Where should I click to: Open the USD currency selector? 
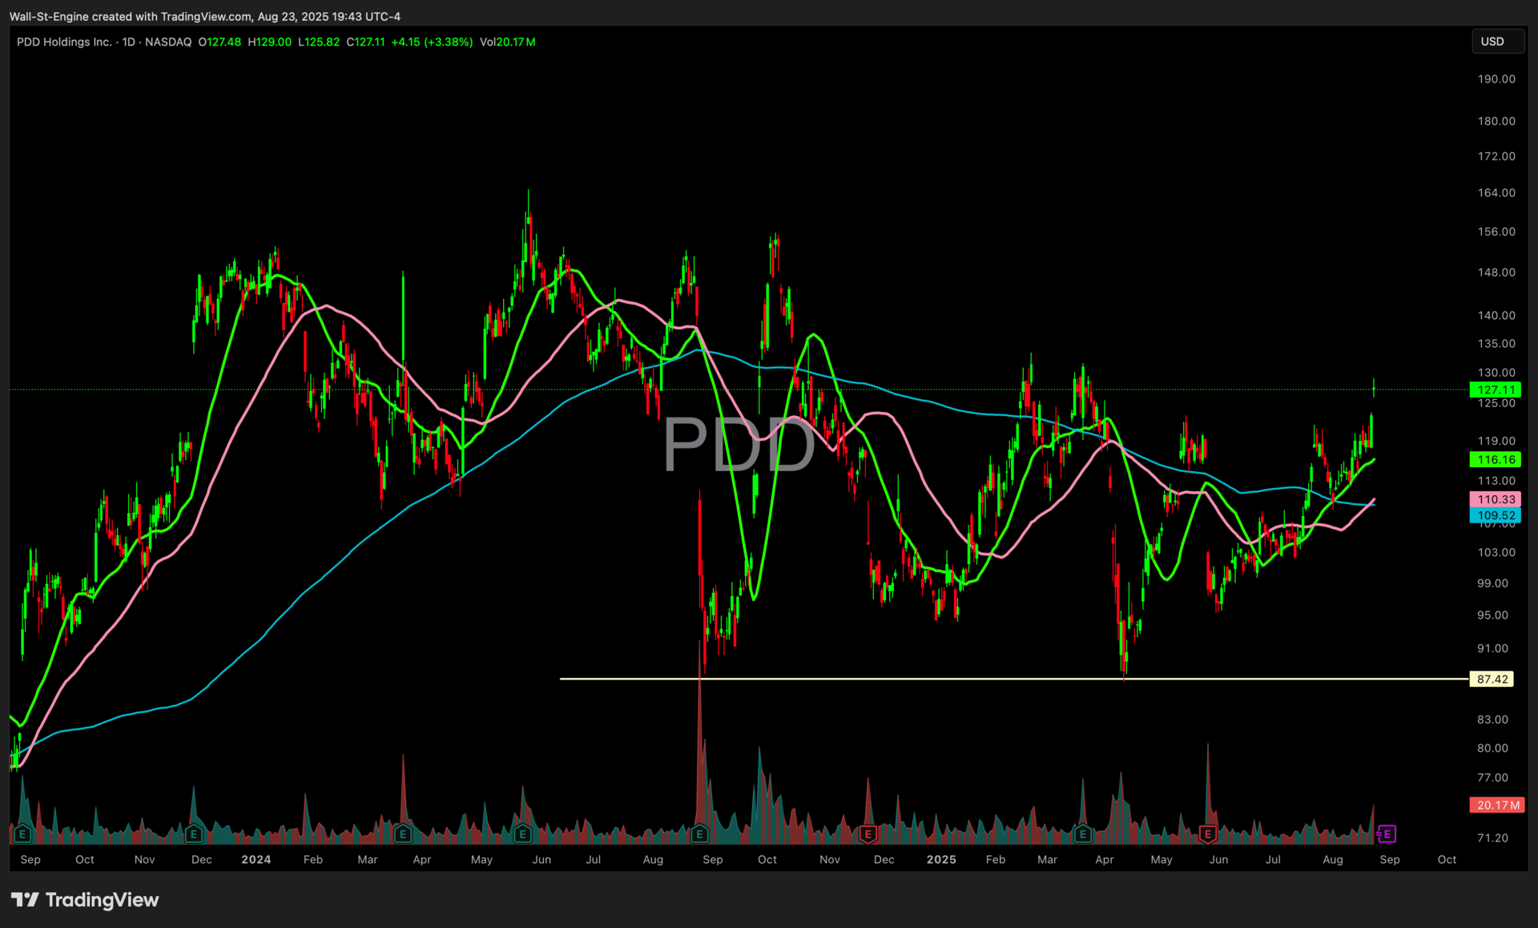coord(1496,42)
